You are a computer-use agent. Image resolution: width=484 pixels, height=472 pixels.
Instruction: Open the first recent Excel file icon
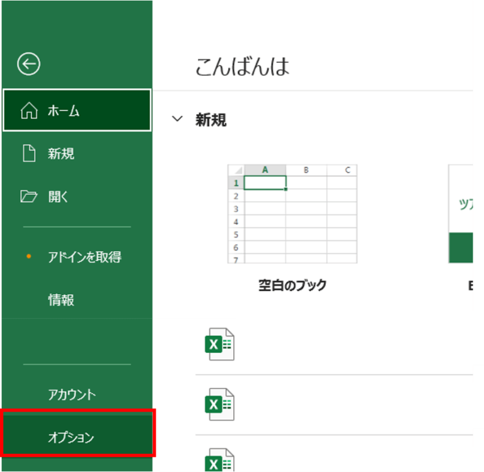click(x=219, y=344)
